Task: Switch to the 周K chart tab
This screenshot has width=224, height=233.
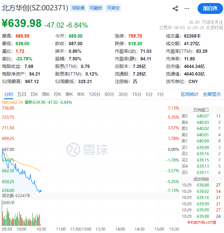Action: [46, 94]
